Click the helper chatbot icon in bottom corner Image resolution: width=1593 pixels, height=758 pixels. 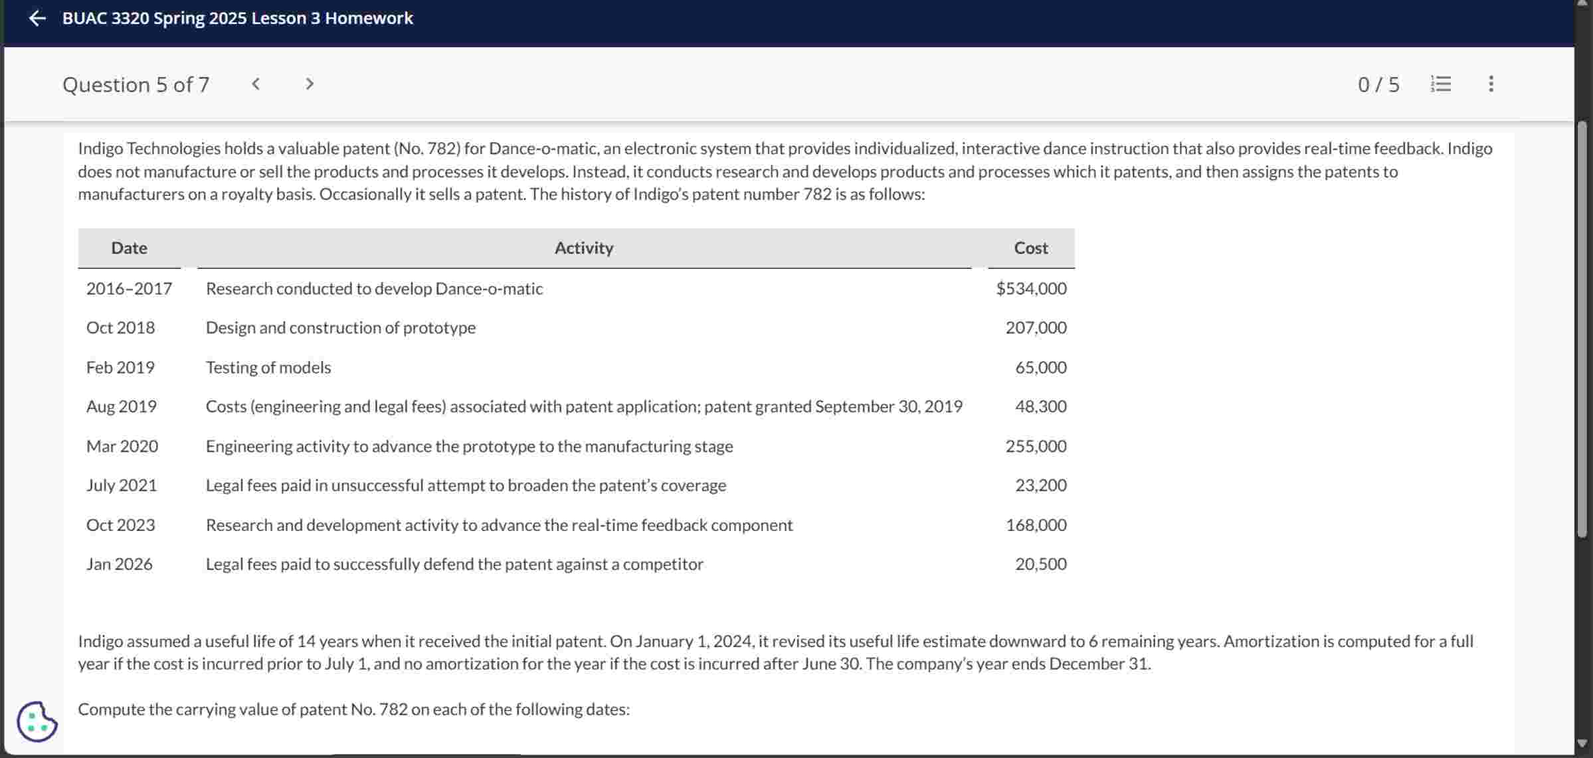[x=37, y=721]
